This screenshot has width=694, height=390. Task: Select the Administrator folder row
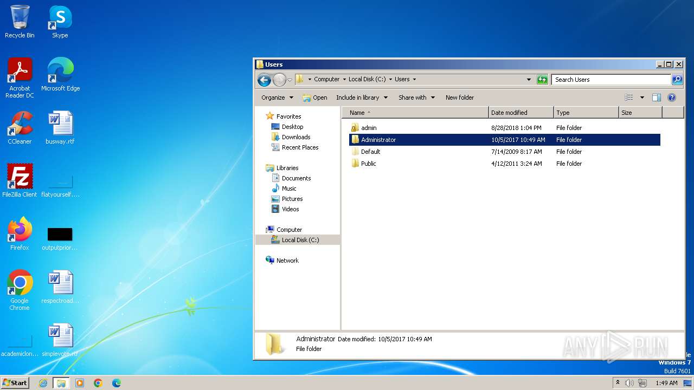coord(505,140)
